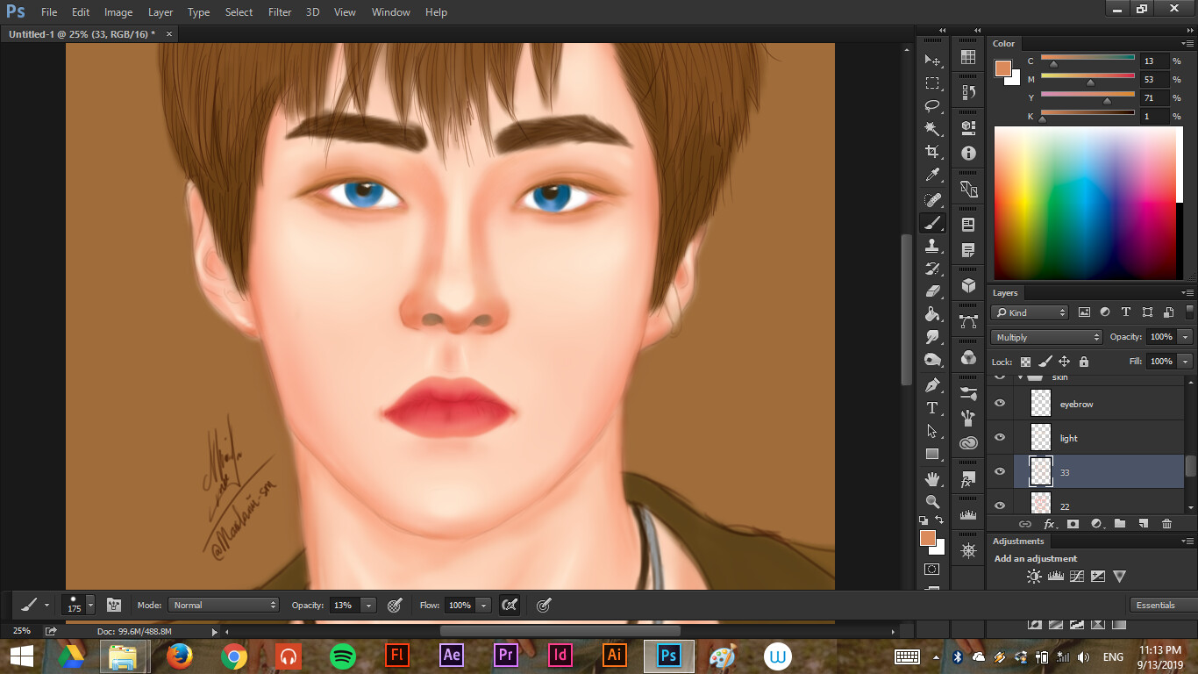Viewport: 1198px width, 674px height.
Task: Open the layer Fill 100% dropdown arrow
Action: (x=1186, y=362)
